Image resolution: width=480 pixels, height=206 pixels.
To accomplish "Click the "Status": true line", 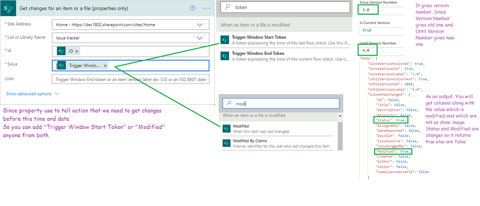I will coord(391,120).
